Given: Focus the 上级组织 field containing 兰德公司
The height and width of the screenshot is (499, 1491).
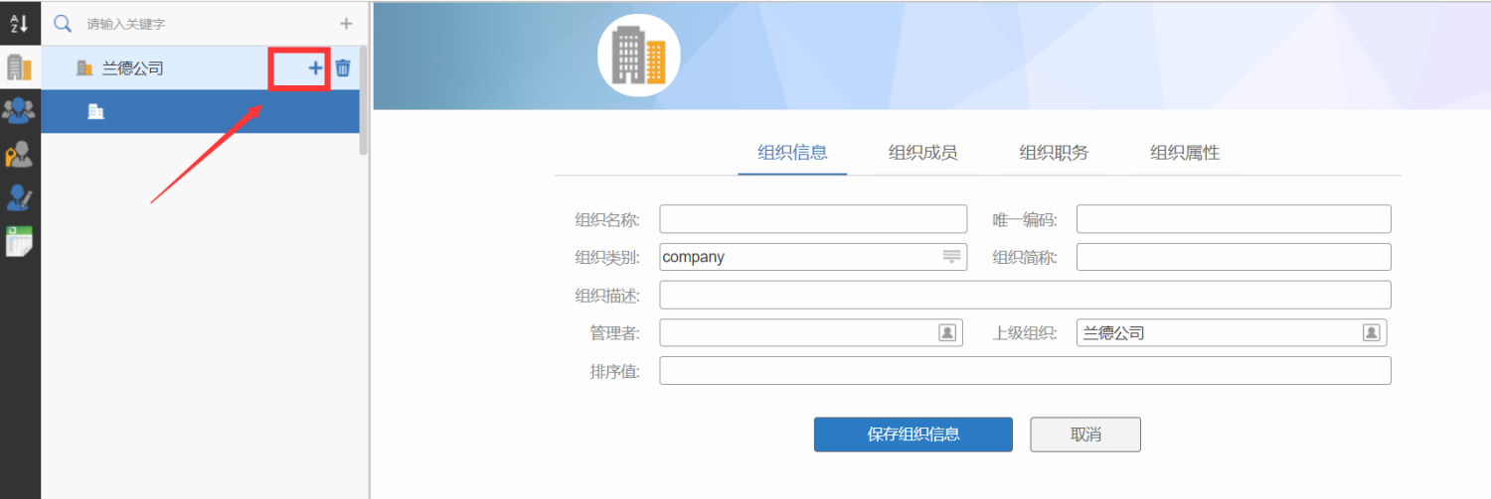Looking at the screenshot, I should pos(1232,332).
